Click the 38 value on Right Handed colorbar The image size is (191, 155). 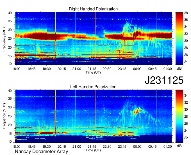[x=186, y=13]
